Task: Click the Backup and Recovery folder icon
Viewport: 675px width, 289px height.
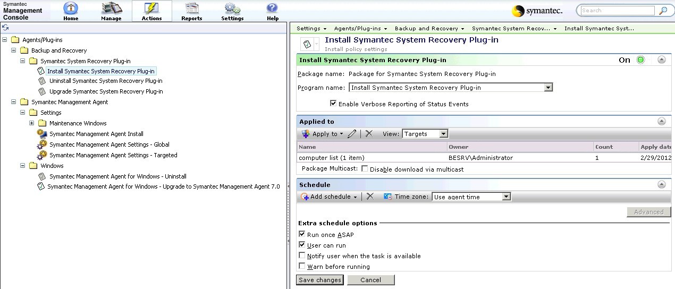Action: coord(24,50)
